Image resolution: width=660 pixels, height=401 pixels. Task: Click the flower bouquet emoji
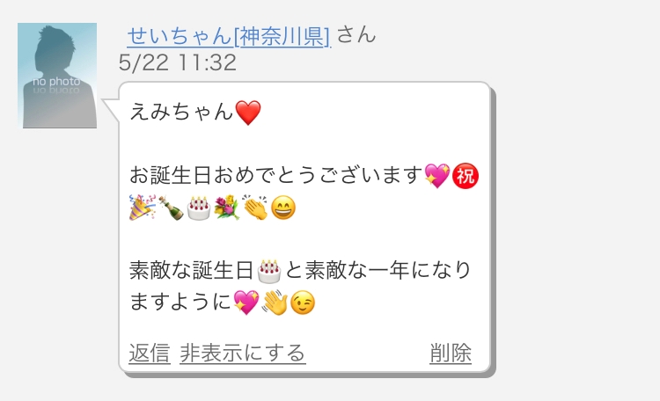(226, 208)
